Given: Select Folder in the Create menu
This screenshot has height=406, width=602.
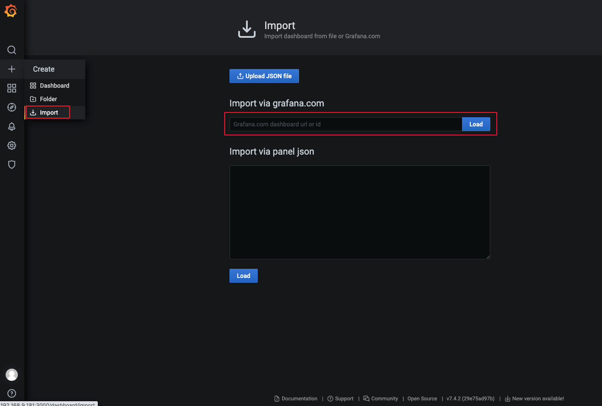Looking at the screenshot, I should pyautogui.click(x=55, y=99).
